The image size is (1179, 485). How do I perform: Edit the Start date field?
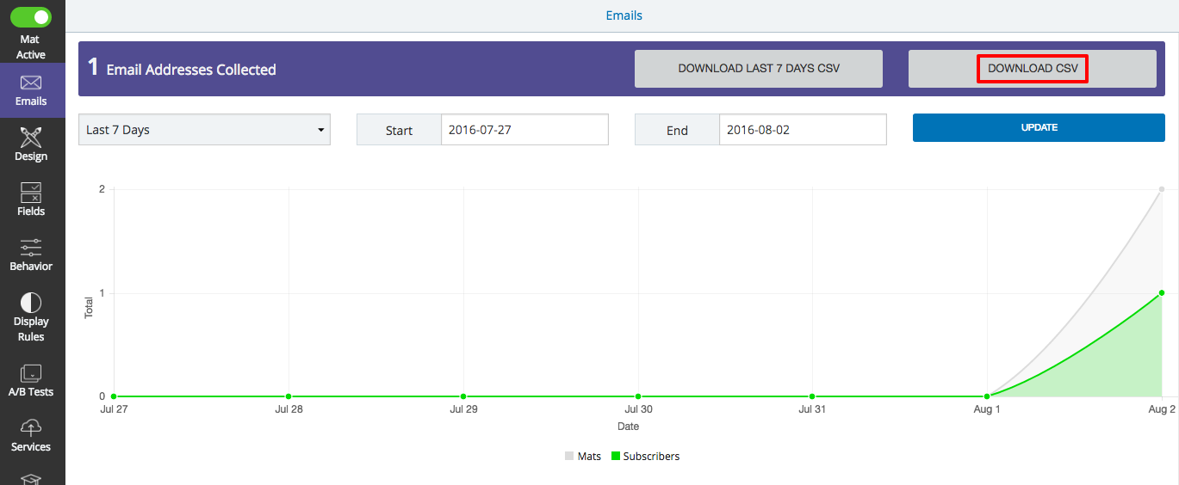524,130
